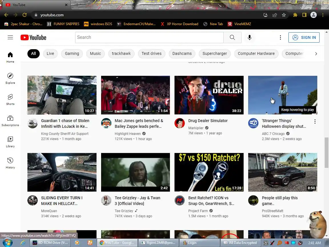Open Shorts in the sidebar
329x247 pixels.
10,100
